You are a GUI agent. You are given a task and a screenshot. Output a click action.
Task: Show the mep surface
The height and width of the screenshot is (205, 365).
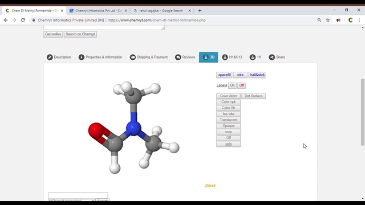click(228, 132)
